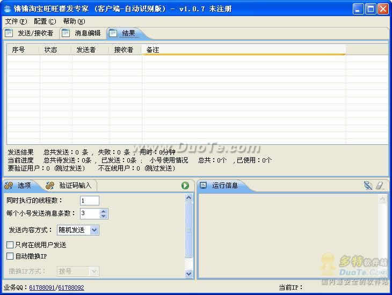Screen dimensions: 392x295
Task: Open the 文件(F) menu
Action: coord(16,21)
